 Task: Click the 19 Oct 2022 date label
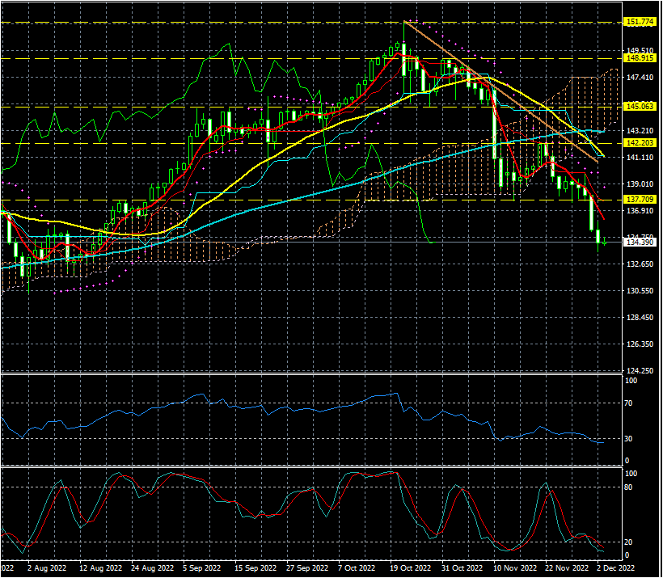pos(410,567)
